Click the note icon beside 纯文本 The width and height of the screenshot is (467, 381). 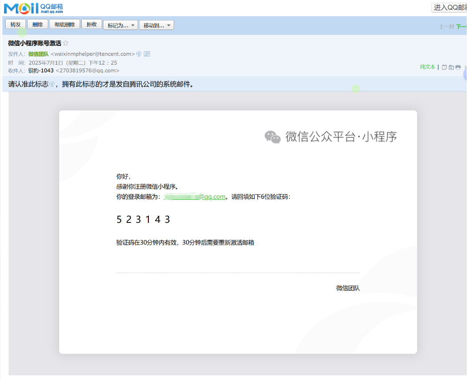tap(444, 67)
